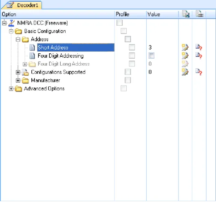
Task: Click the Decoder1 tab edit icon
Action: tap(10, 5)
